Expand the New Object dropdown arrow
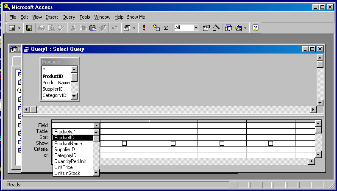This screenshot has height=191, width=337. pos(245,28)
